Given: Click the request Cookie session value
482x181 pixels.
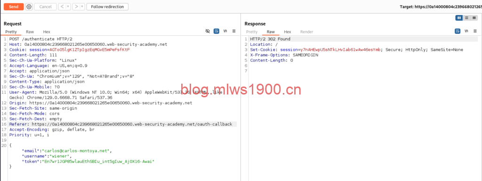Looking at the screenshot, I should point(90,49).
